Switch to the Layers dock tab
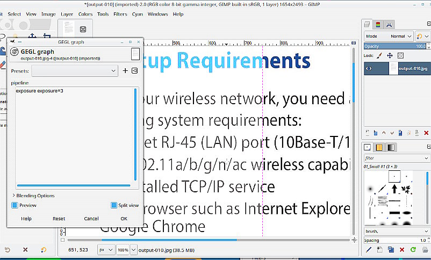Image resolution: width=431 pixels, height=260 pixels. 367,25
